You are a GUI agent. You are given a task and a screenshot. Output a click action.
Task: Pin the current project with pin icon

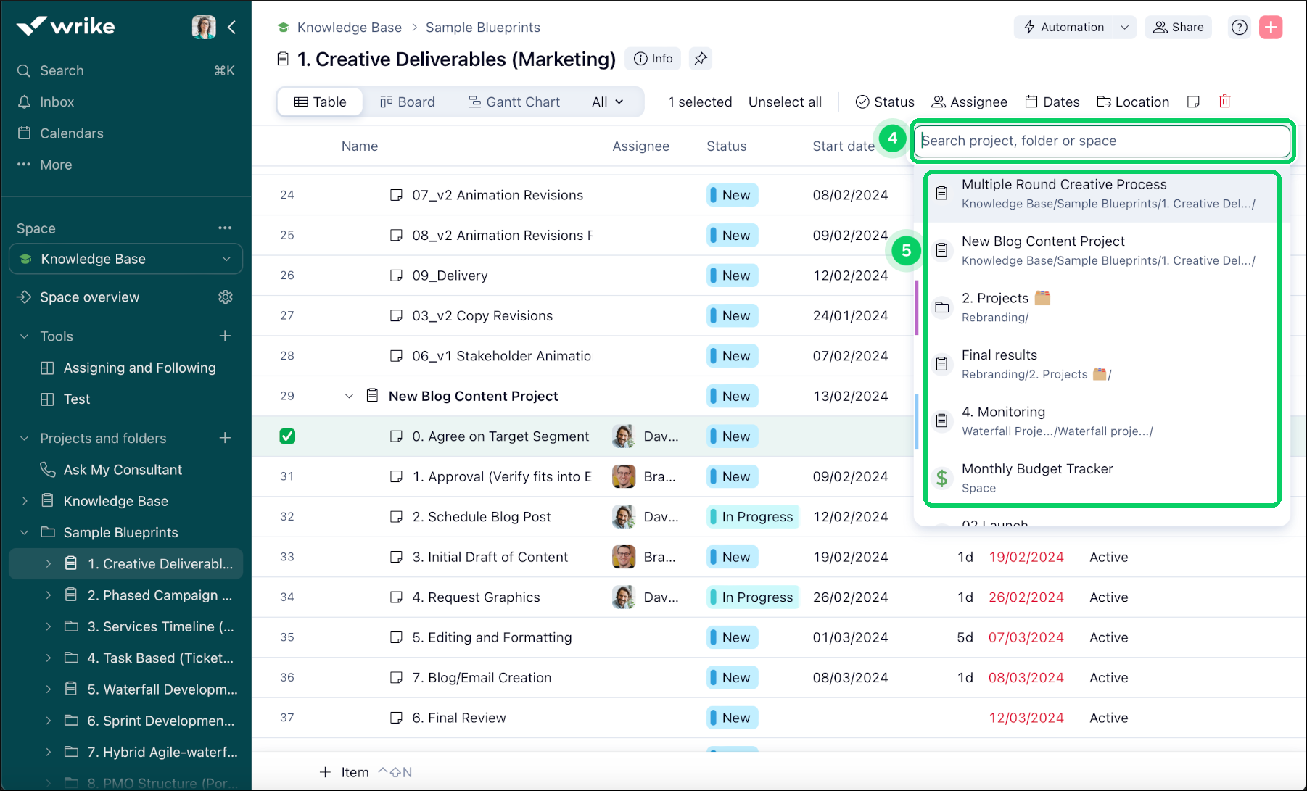700,59
